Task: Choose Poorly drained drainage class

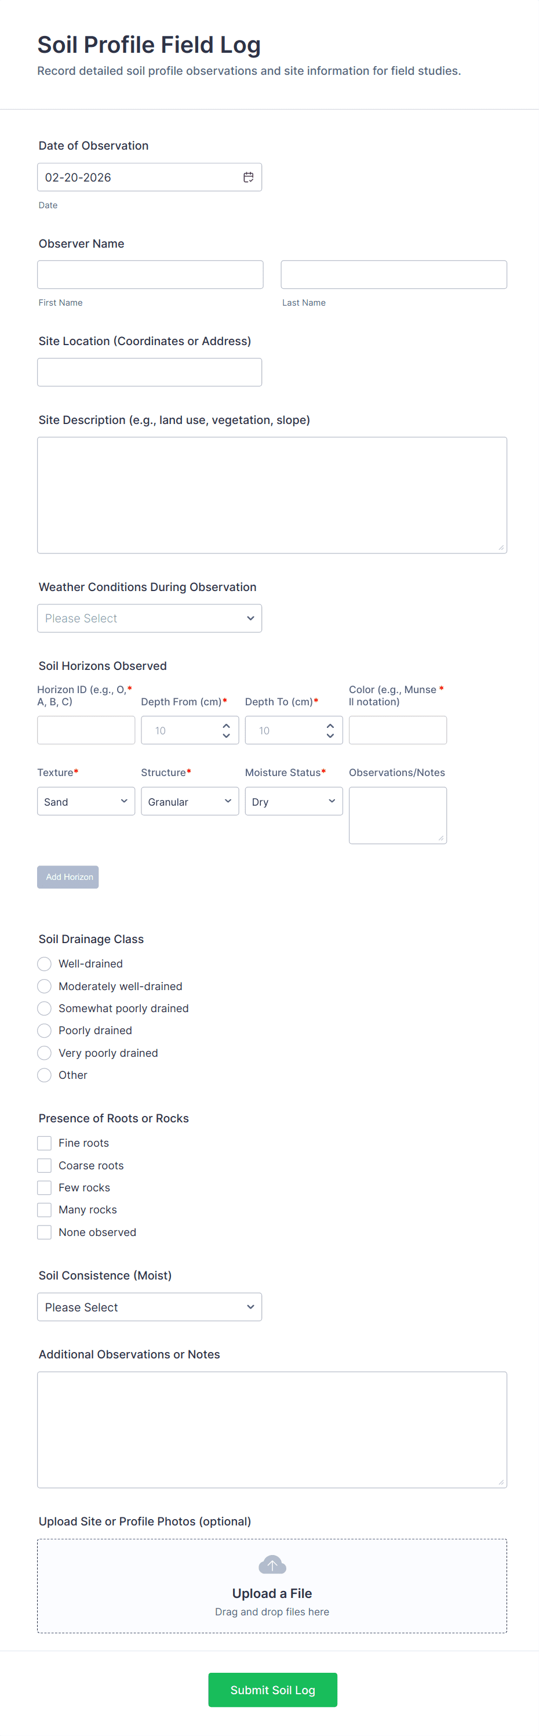Action: [45, 1031]
